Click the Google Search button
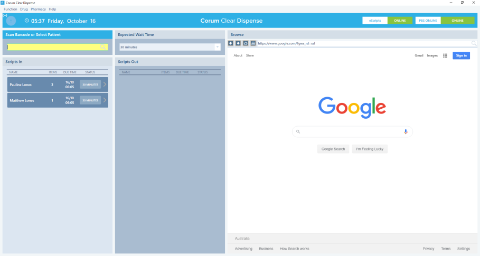Image resolution: width=480 pixels, height=256 pixels. pyautogui.click(x=333, y=149)
